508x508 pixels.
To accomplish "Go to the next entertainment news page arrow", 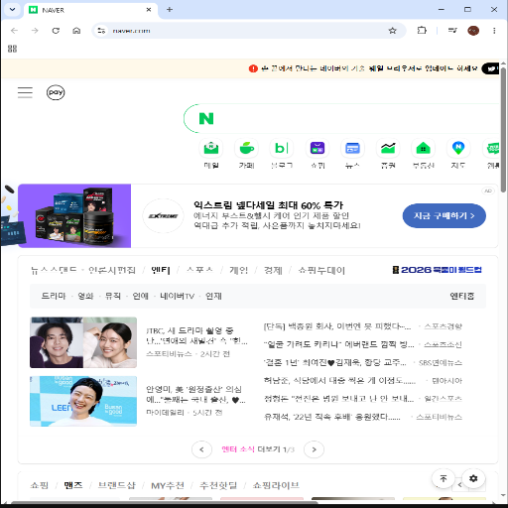I will coord(314,449).
